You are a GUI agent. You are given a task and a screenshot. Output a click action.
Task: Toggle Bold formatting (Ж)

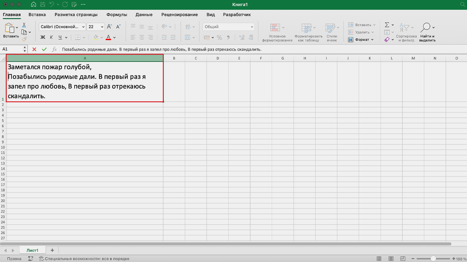coord(43,38)
